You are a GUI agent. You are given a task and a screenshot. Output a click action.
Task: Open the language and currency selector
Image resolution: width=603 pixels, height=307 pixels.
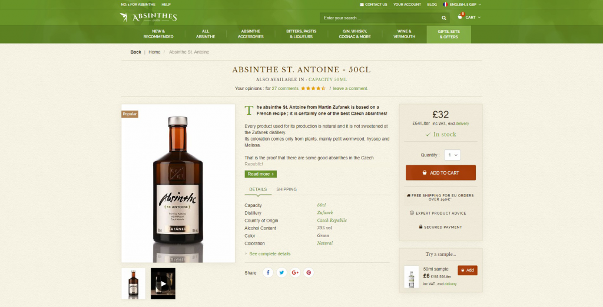[464, 4]
